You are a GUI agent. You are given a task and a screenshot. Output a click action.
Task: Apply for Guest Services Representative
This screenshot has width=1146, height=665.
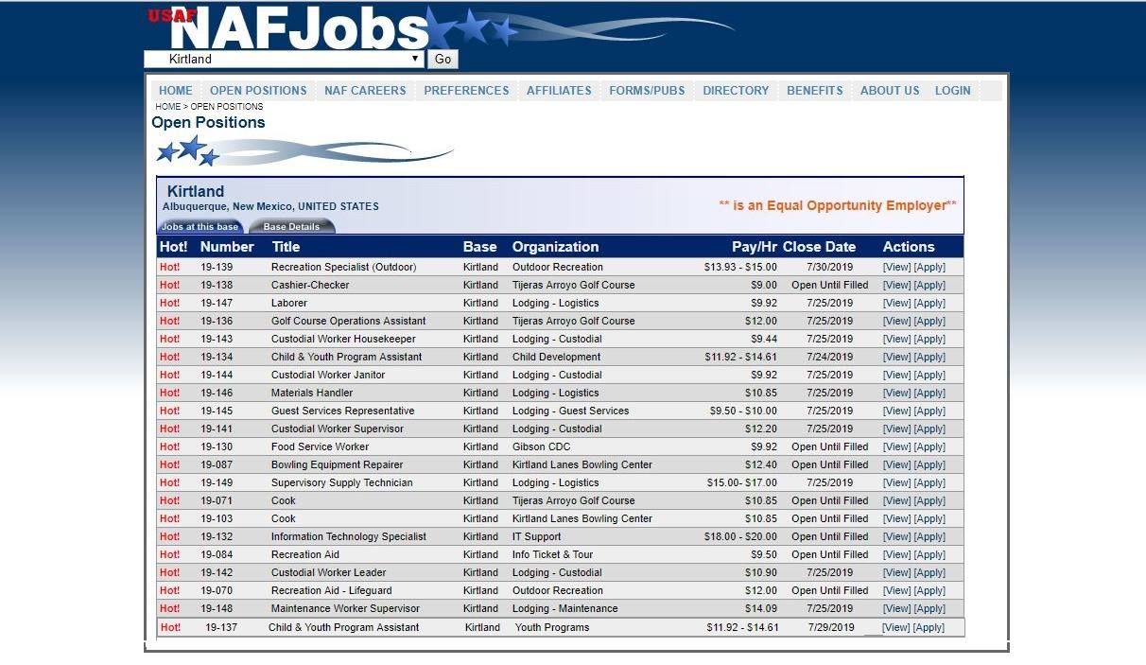pos(929,411)
